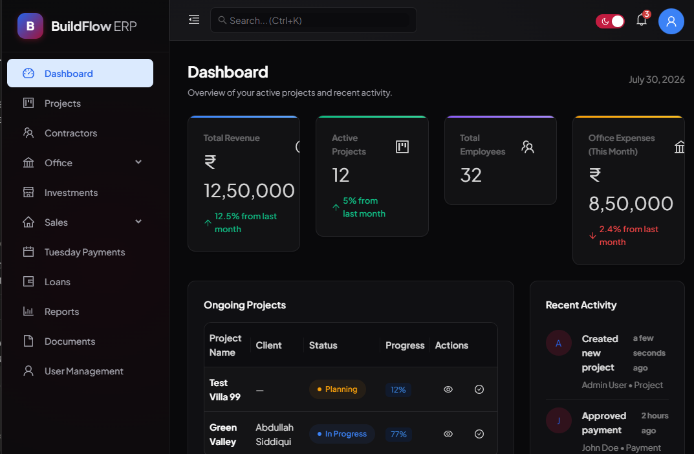
Task: Select the Test Villa 99 project name
Action: point(225,390)
